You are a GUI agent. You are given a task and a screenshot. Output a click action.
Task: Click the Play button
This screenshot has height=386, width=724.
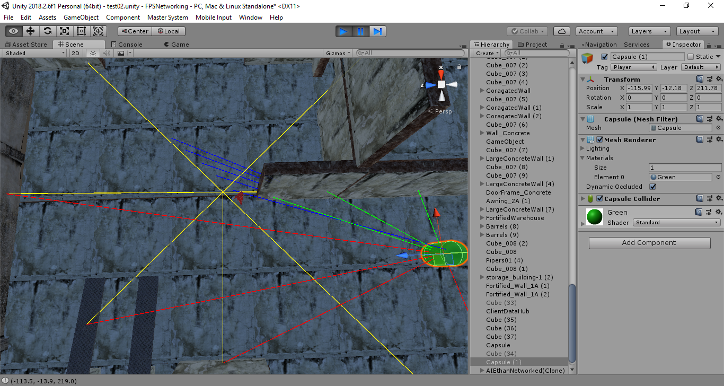[x=343, y=31]
